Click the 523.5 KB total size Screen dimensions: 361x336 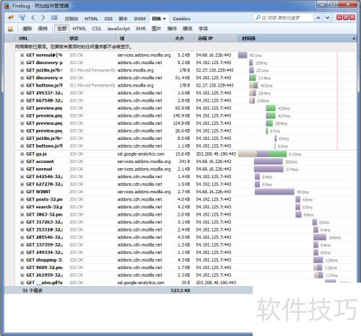(180, 291)
